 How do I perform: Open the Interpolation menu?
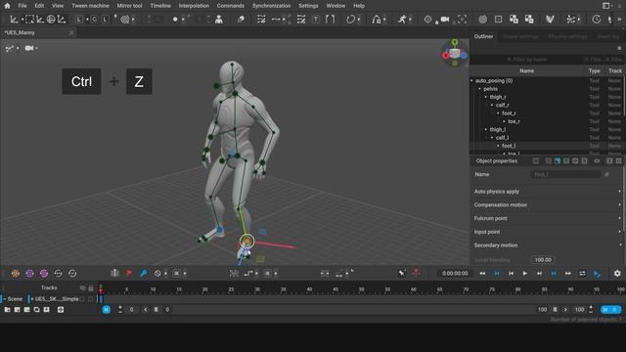point(194,6)
